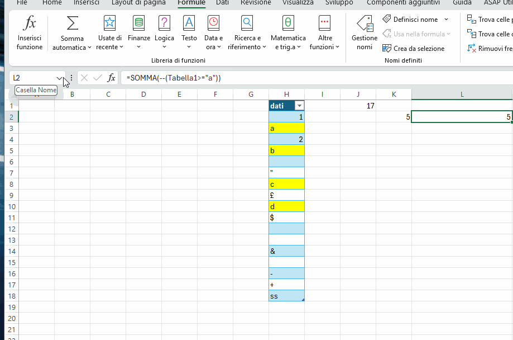The image size is (513, 340).
Task: Select row 10 header
Action: (12, 206)
